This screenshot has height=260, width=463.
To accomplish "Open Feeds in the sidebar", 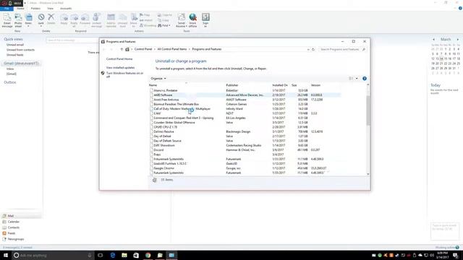I will [x=12, y=233].
